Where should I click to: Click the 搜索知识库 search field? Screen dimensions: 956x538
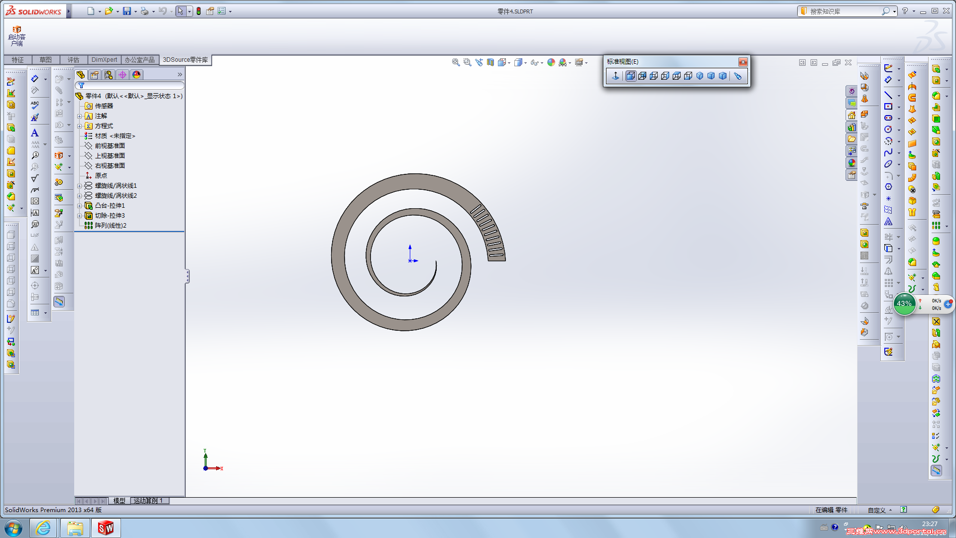[844, 11]
